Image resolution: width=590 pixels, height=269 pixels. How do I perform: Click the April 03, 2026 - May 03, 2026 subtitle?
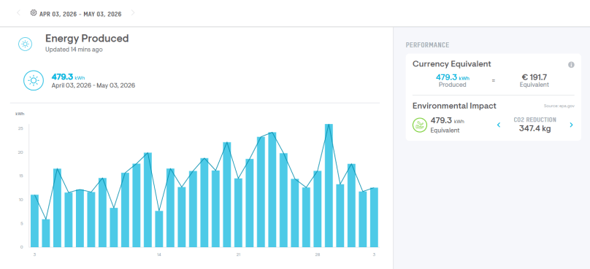[93, 85]
